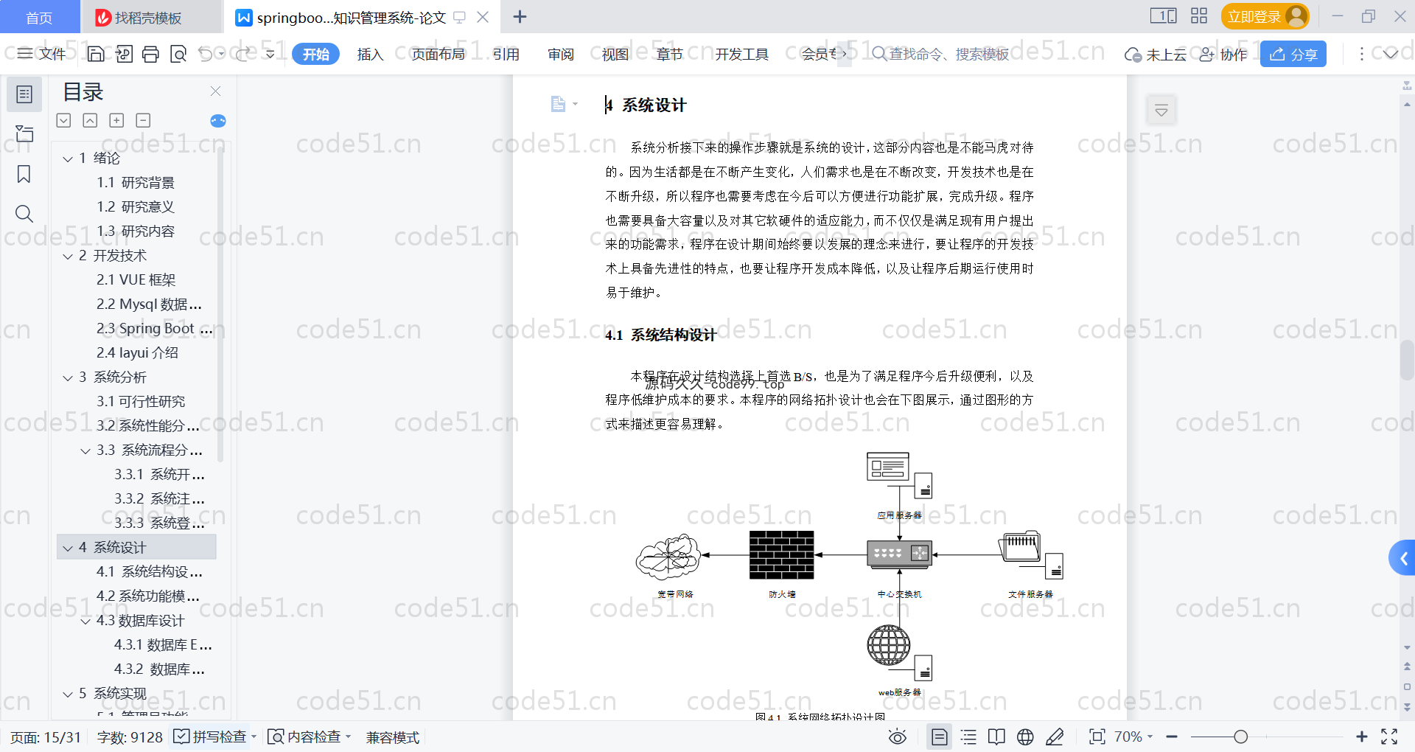Collapse the 4.3 数据库设计 subsection
The width and height of the screenshot is (1415, 752).
click(85, 621)
